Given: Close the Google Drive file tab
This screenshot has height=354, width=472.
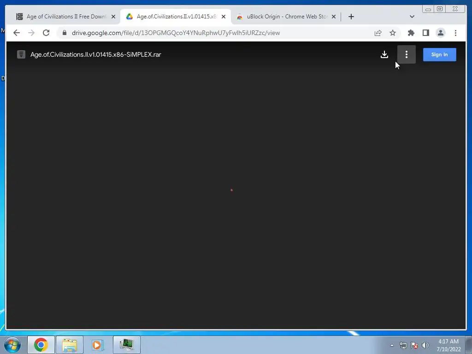Looking at the screenshot, I should (224, 17).
